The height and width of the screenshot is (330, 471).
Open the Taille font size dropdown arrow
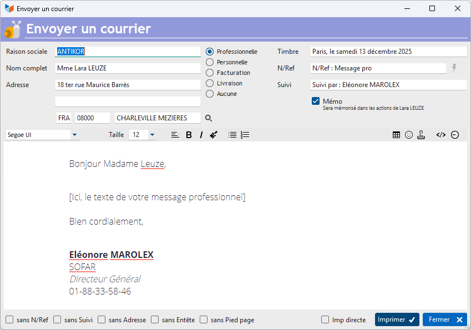pyautogui.click(x=153, y=135)
